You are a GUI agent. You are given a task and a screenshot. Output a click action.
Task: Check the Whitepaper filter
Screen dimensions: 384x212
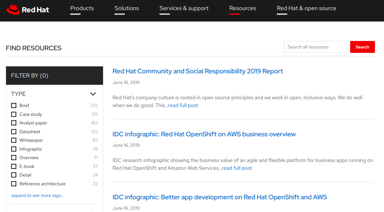click(14, 140)
